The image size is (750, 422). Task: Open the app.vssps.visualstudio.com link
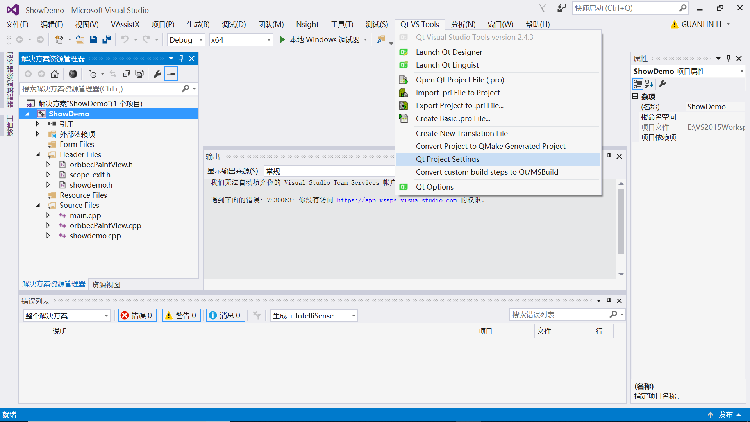point(396,200)
